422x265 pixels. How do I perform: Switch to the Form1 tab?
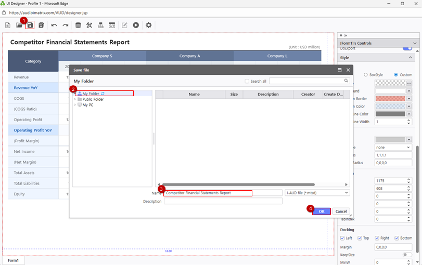(13, 260)
